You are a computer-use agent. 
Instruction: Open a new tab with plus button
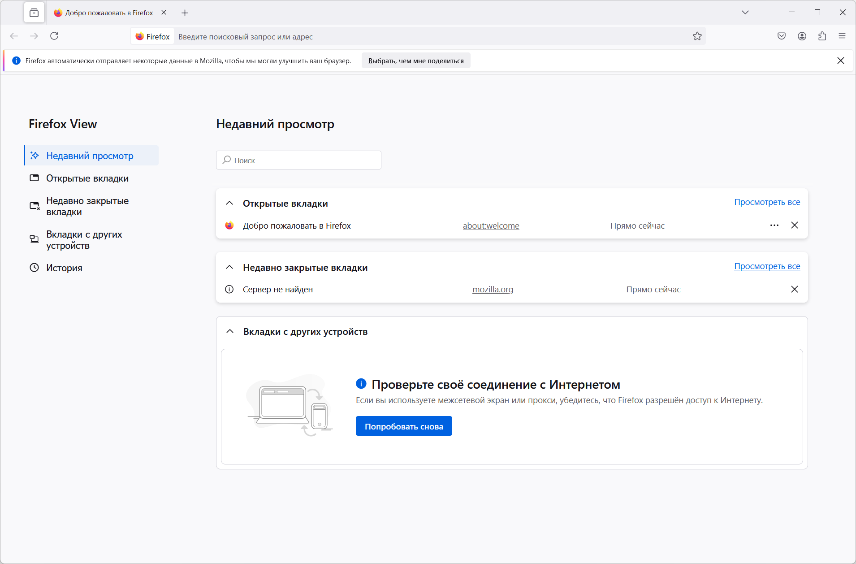(185, 13)
